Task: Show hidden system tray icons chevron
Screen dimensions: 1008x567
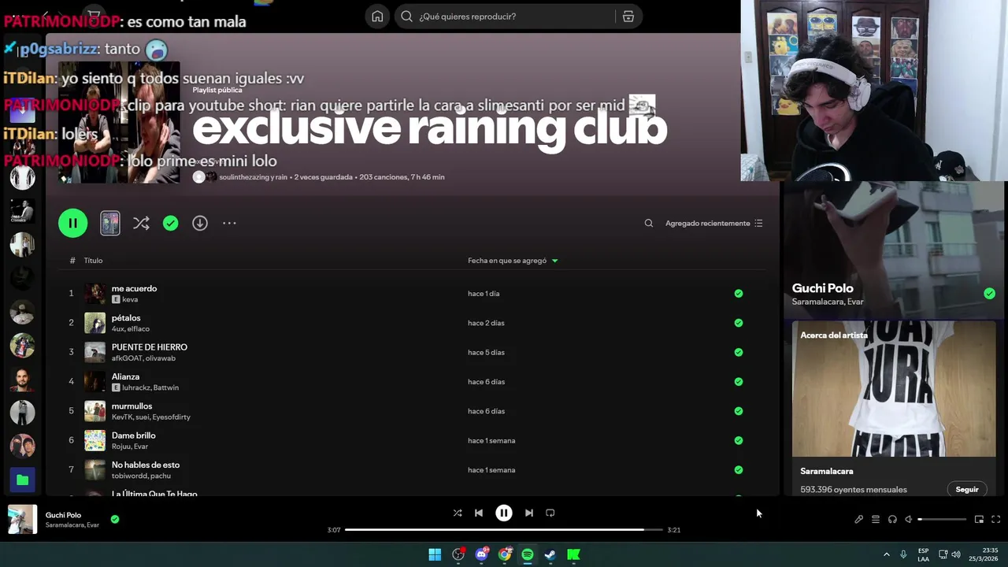Action: click(887, 554)
